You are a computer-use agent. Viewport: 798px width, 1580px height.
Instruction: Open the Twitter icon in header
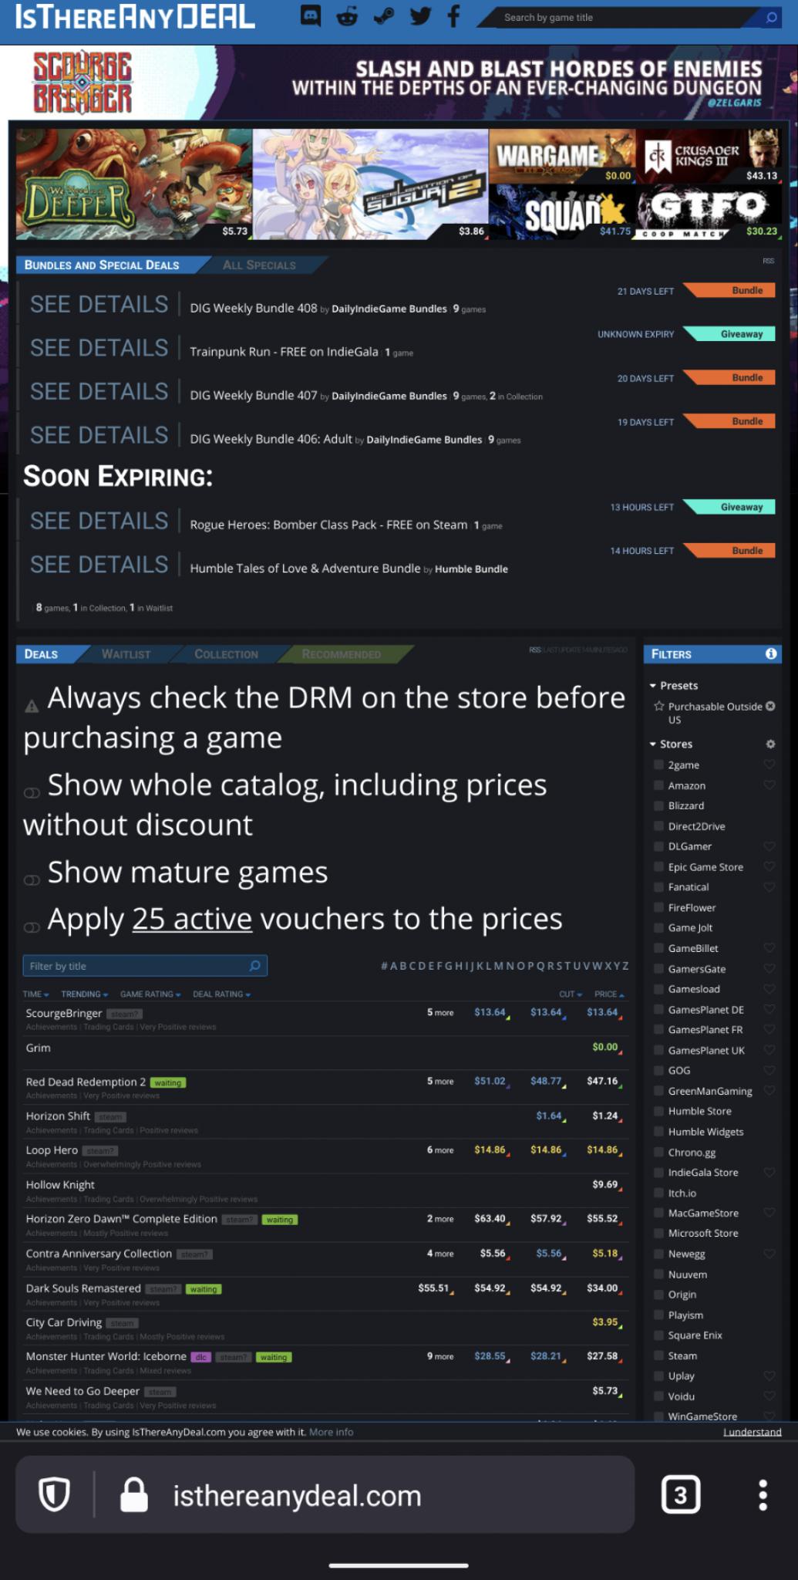click(x=420, y=16)
